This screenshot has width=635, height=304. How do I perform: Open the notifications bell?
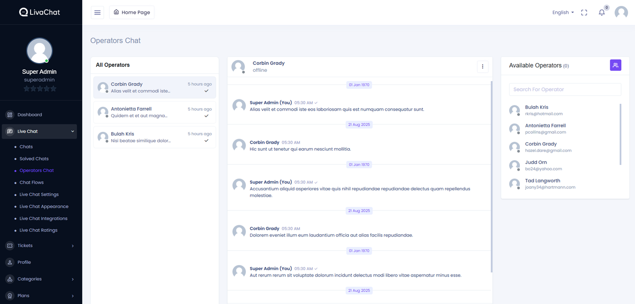[x=602, y=13]
